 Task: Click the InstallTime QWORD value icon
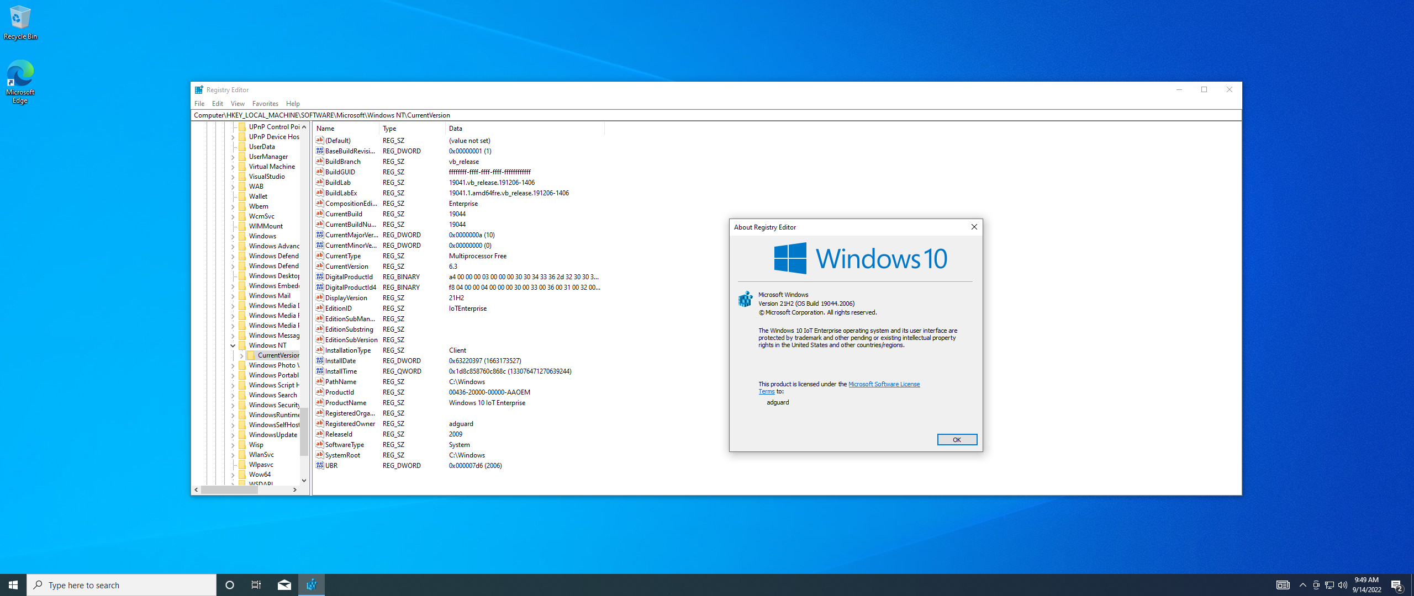[x=319, y=371]
